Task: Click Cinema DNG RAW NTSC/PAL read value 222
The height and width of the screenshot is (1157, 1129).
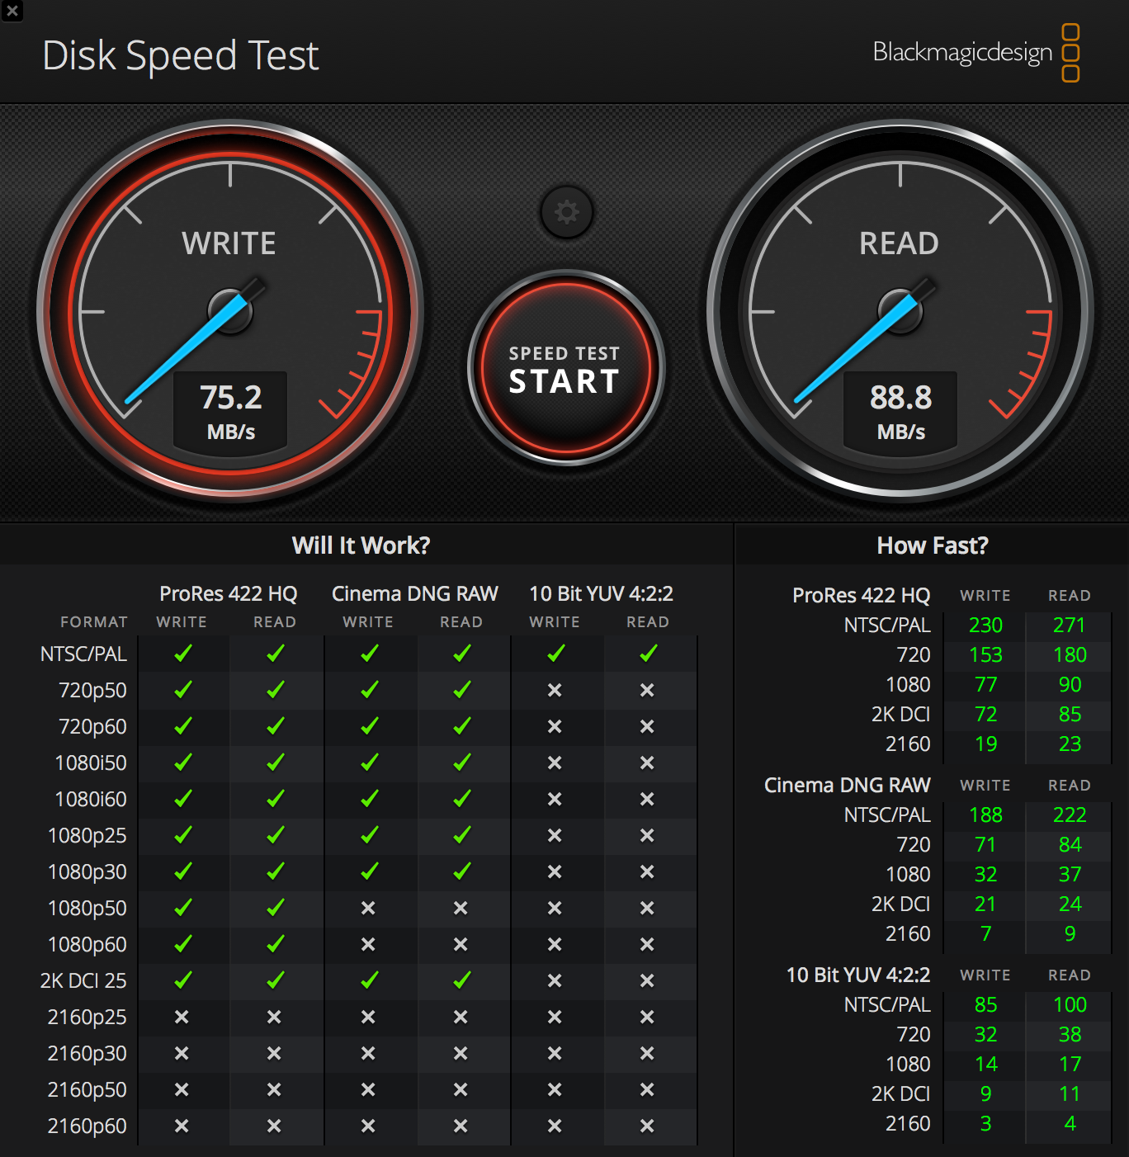Action: coord(1070,815)
